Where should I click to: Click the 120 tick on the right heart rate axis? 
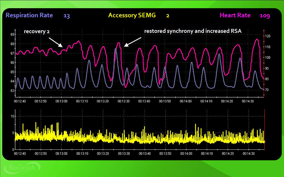pyautogui.click(x=268, y=36)
